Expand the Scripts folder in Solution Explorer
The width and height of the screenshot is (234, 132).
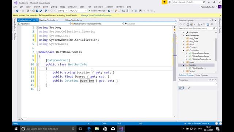coord(183,71)
